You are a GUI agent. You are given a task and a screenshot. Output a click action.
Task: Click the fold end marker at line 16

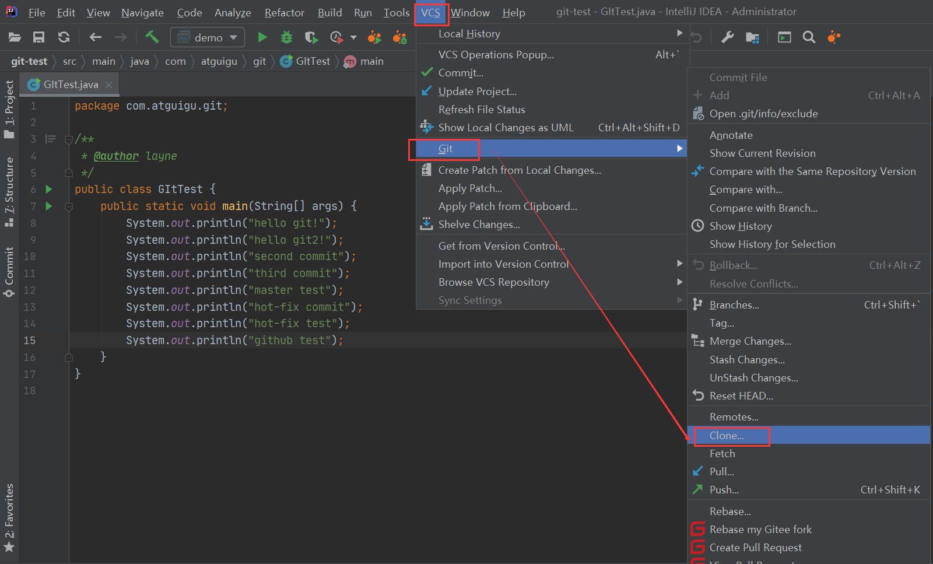click(69, 357)
